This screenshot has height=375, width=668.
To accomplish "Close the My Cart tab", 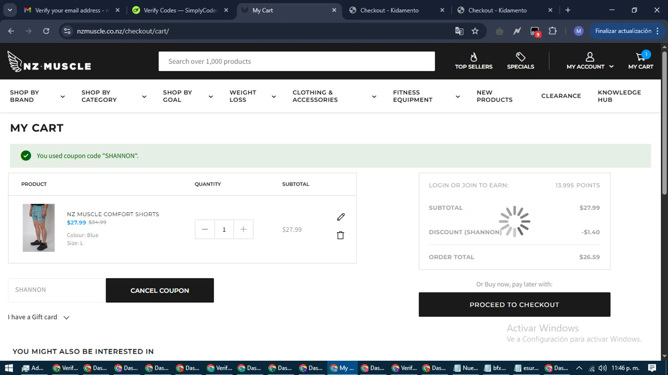I will coord(334,10).
